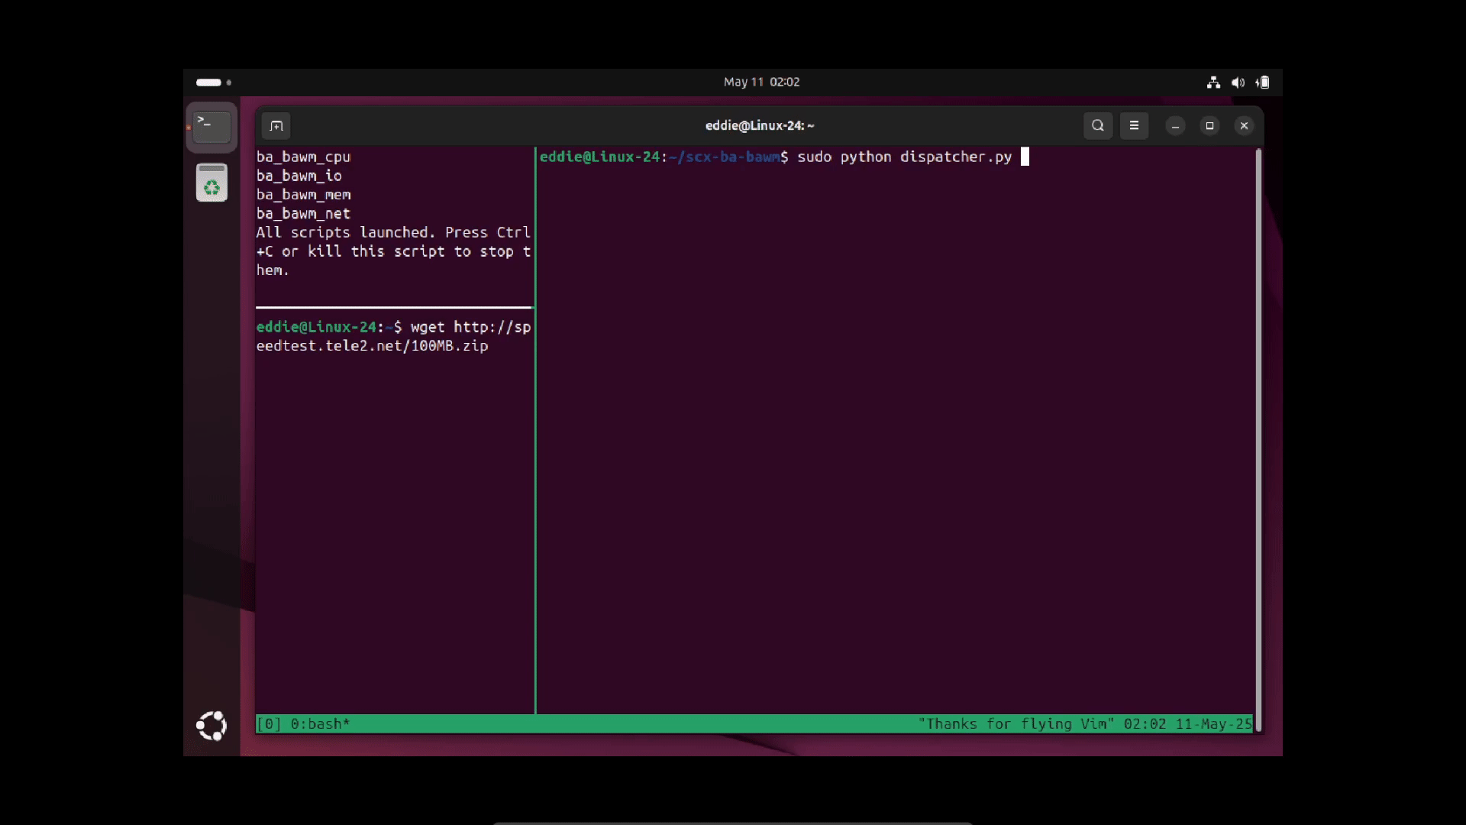Open the network status icon

(1213, 82)
